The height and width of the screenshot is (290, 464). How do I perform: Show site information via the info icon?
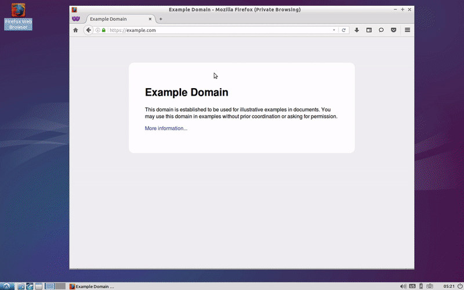(x=97, y=30)
